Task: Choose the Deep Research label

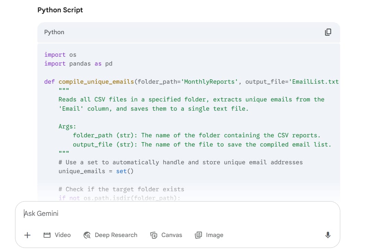Action: click(x=116, y=235)
